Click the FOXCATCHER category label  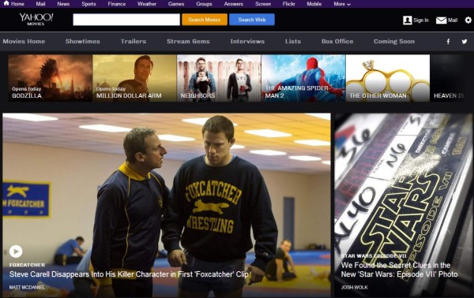[27, 265]
